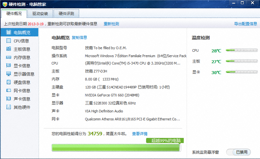This screenshot has height=159, width=260.
Task: Open 硬盘信息 via its disk icon
Action: [9, 82]
